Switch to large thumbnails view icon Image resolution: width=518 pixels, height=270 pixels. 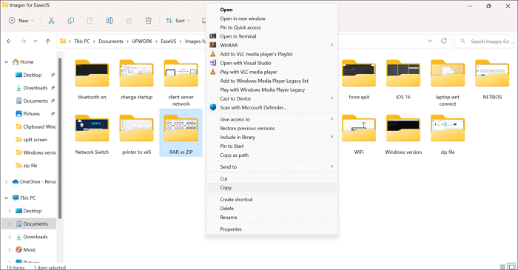point(512,267)
